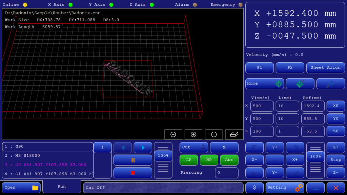Switch to the Run tab

click(62, 187)
